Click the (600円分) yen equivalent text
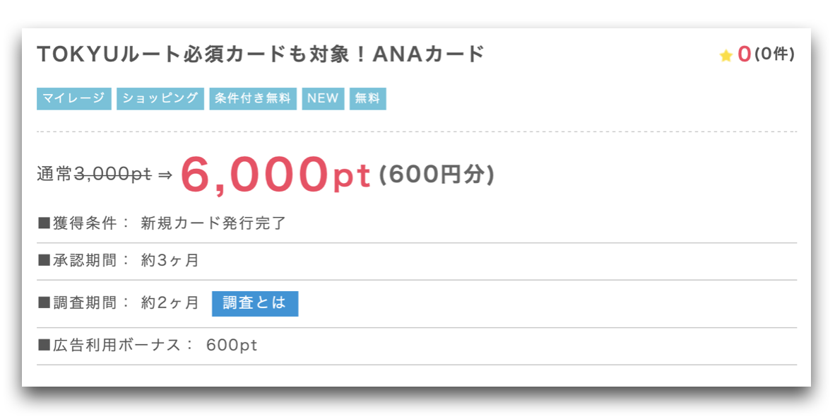 pyautogui.click(x=437, y=175)
